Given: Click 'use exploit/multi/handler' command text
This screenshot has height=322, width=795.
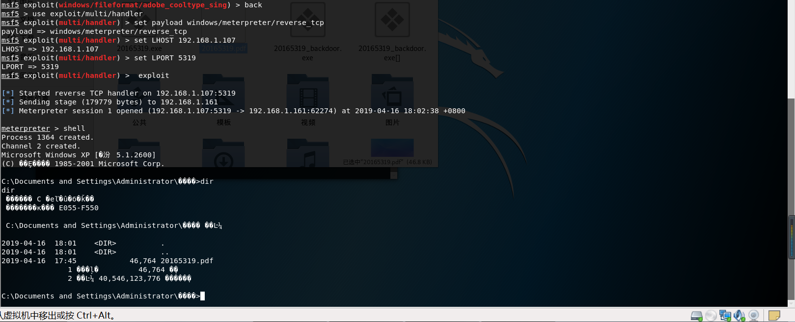Looking at the screenshot, I should point(87,14).
